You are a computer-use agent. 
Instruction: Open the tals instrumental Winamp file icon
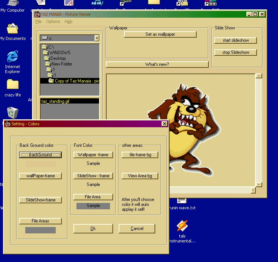click(182, 226)
